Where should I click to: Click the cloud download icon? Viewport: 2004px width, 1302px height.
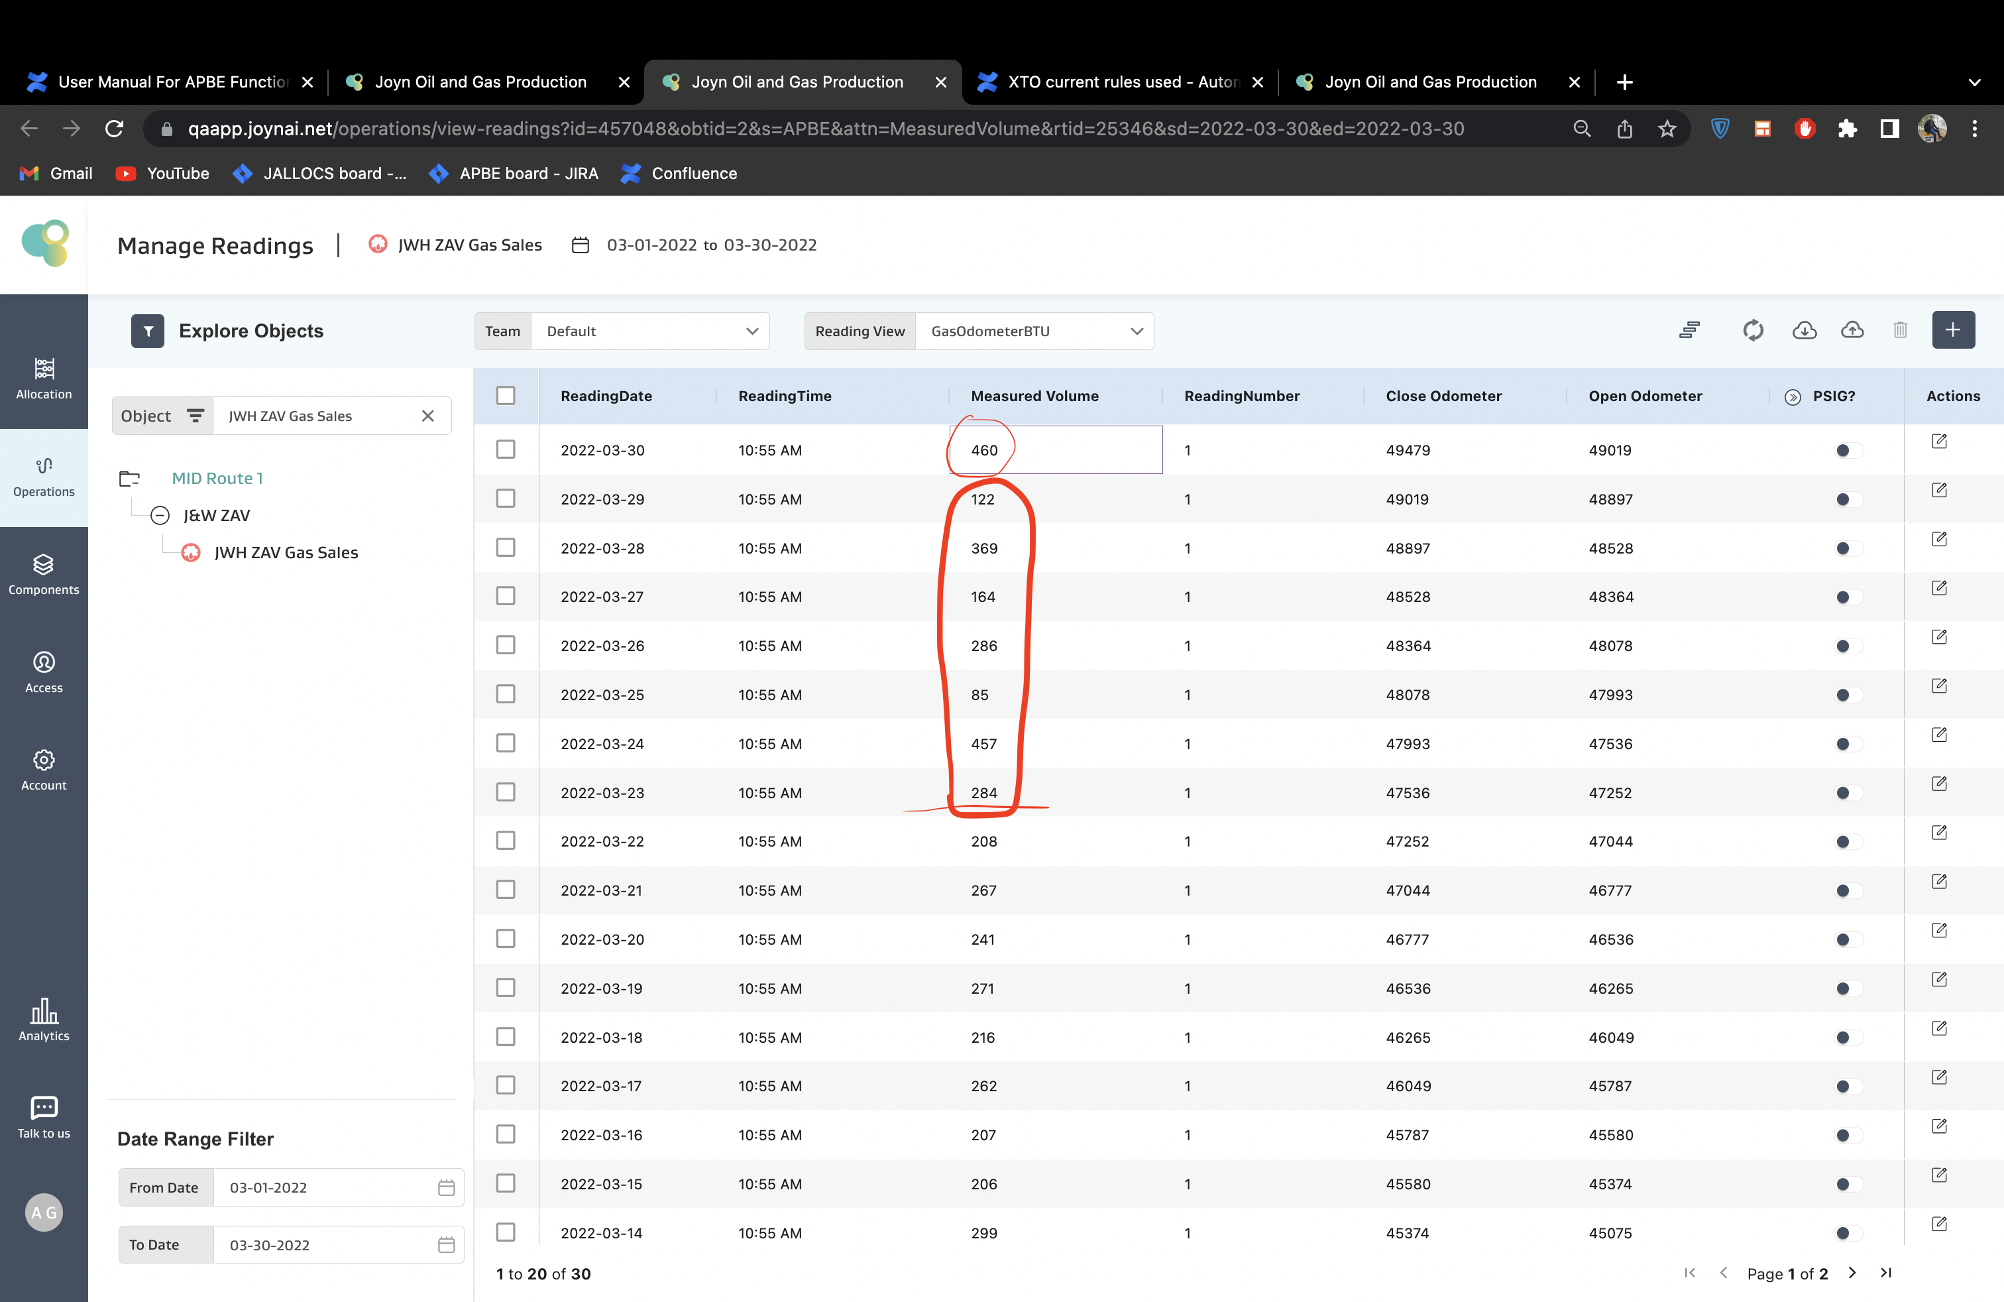(1804, 330)
